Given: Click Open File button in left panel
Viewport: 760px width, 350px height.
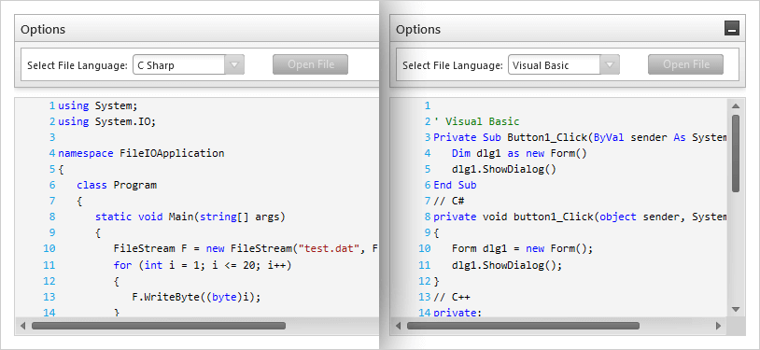Looking at the screenshot, I should pos(310,64).
